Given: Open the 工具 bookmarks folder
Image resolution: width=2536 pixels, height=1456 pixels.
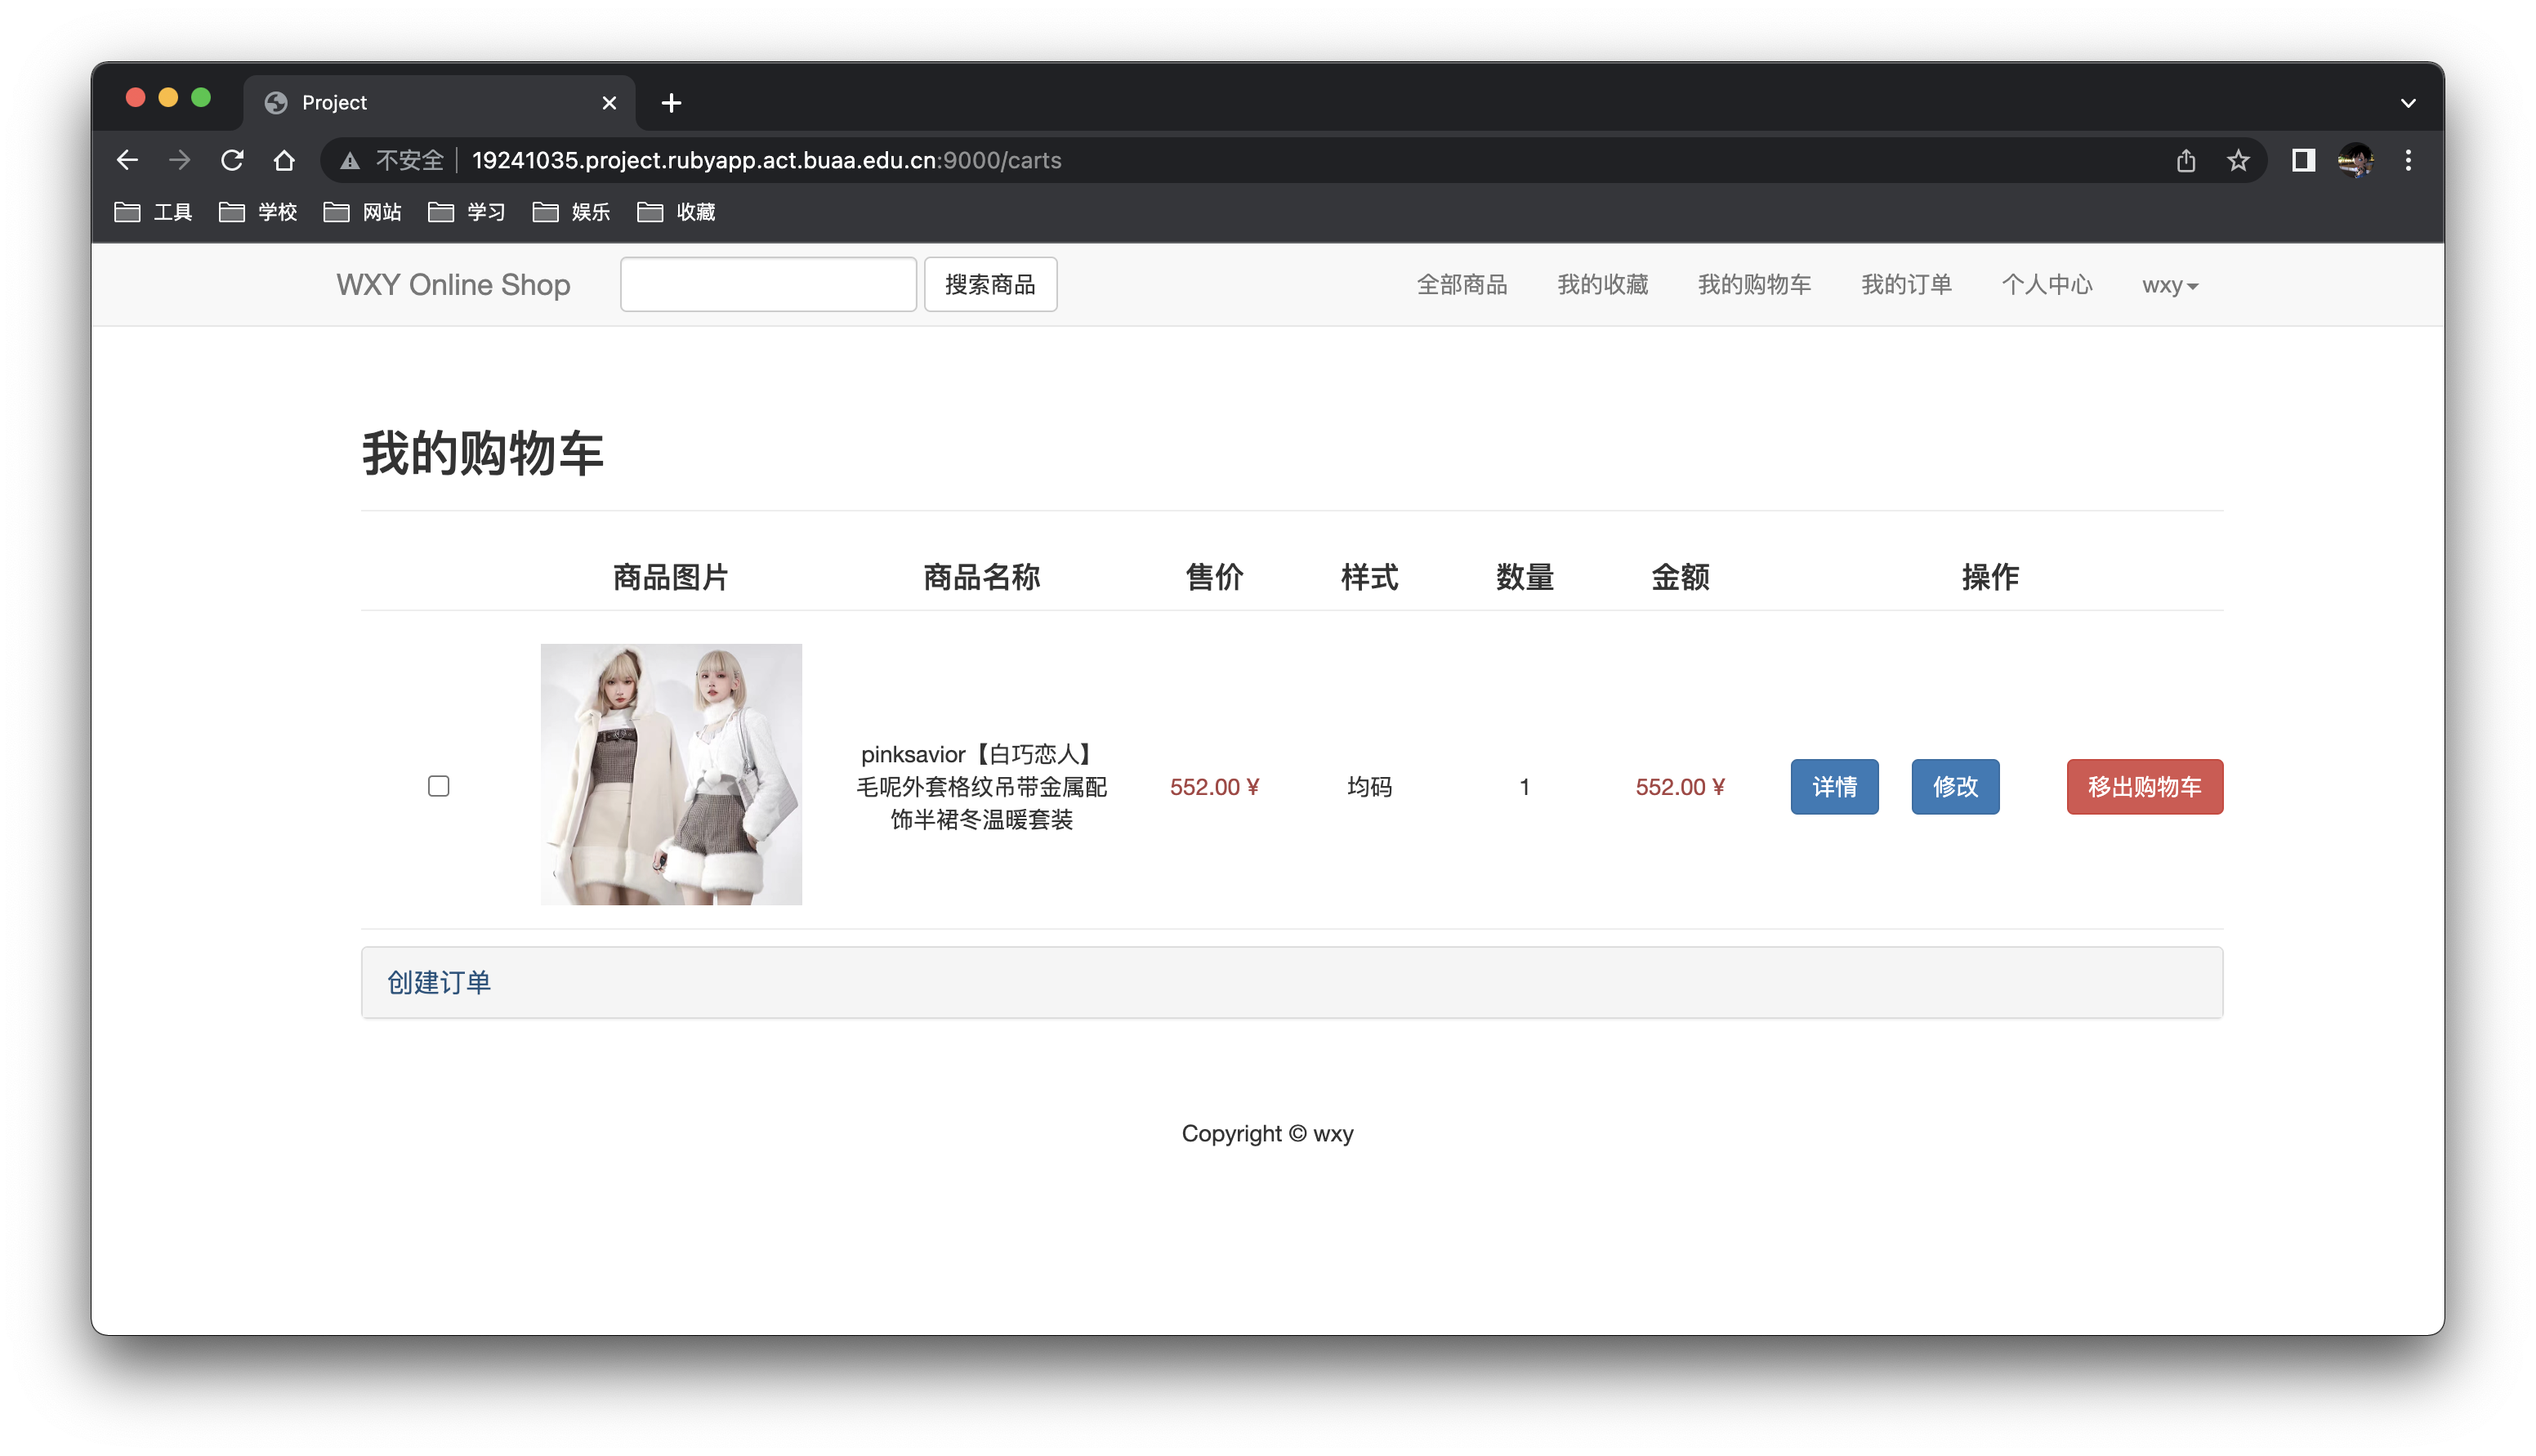Looking at the screenshot, I should (153, 212).
